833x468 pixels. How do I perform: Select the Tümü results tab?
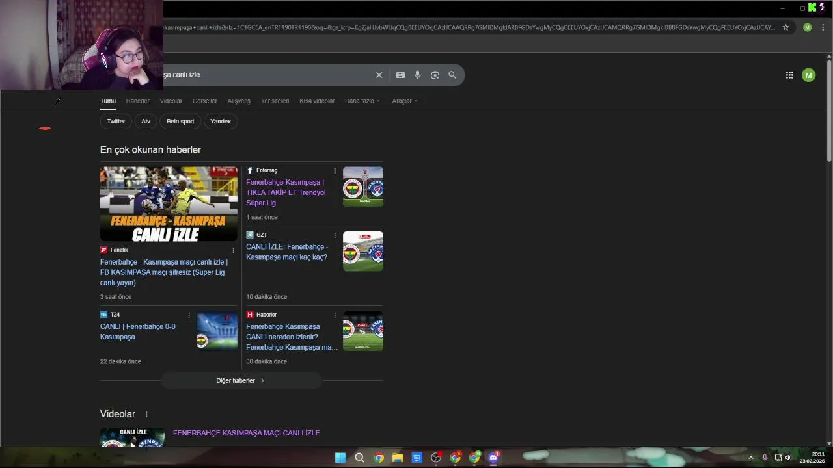pyautogui.click(x=108, y=101)
